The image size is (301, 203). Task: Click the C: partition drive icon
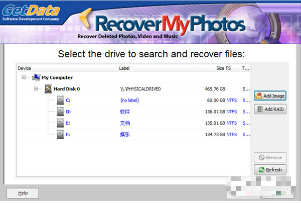pos(60,100)
